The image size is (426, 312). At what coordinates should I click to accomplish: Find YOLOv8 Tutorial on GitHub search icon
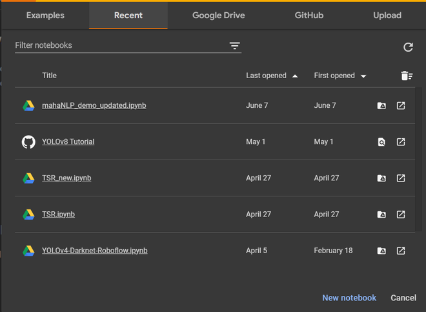[x=381, y=142]
